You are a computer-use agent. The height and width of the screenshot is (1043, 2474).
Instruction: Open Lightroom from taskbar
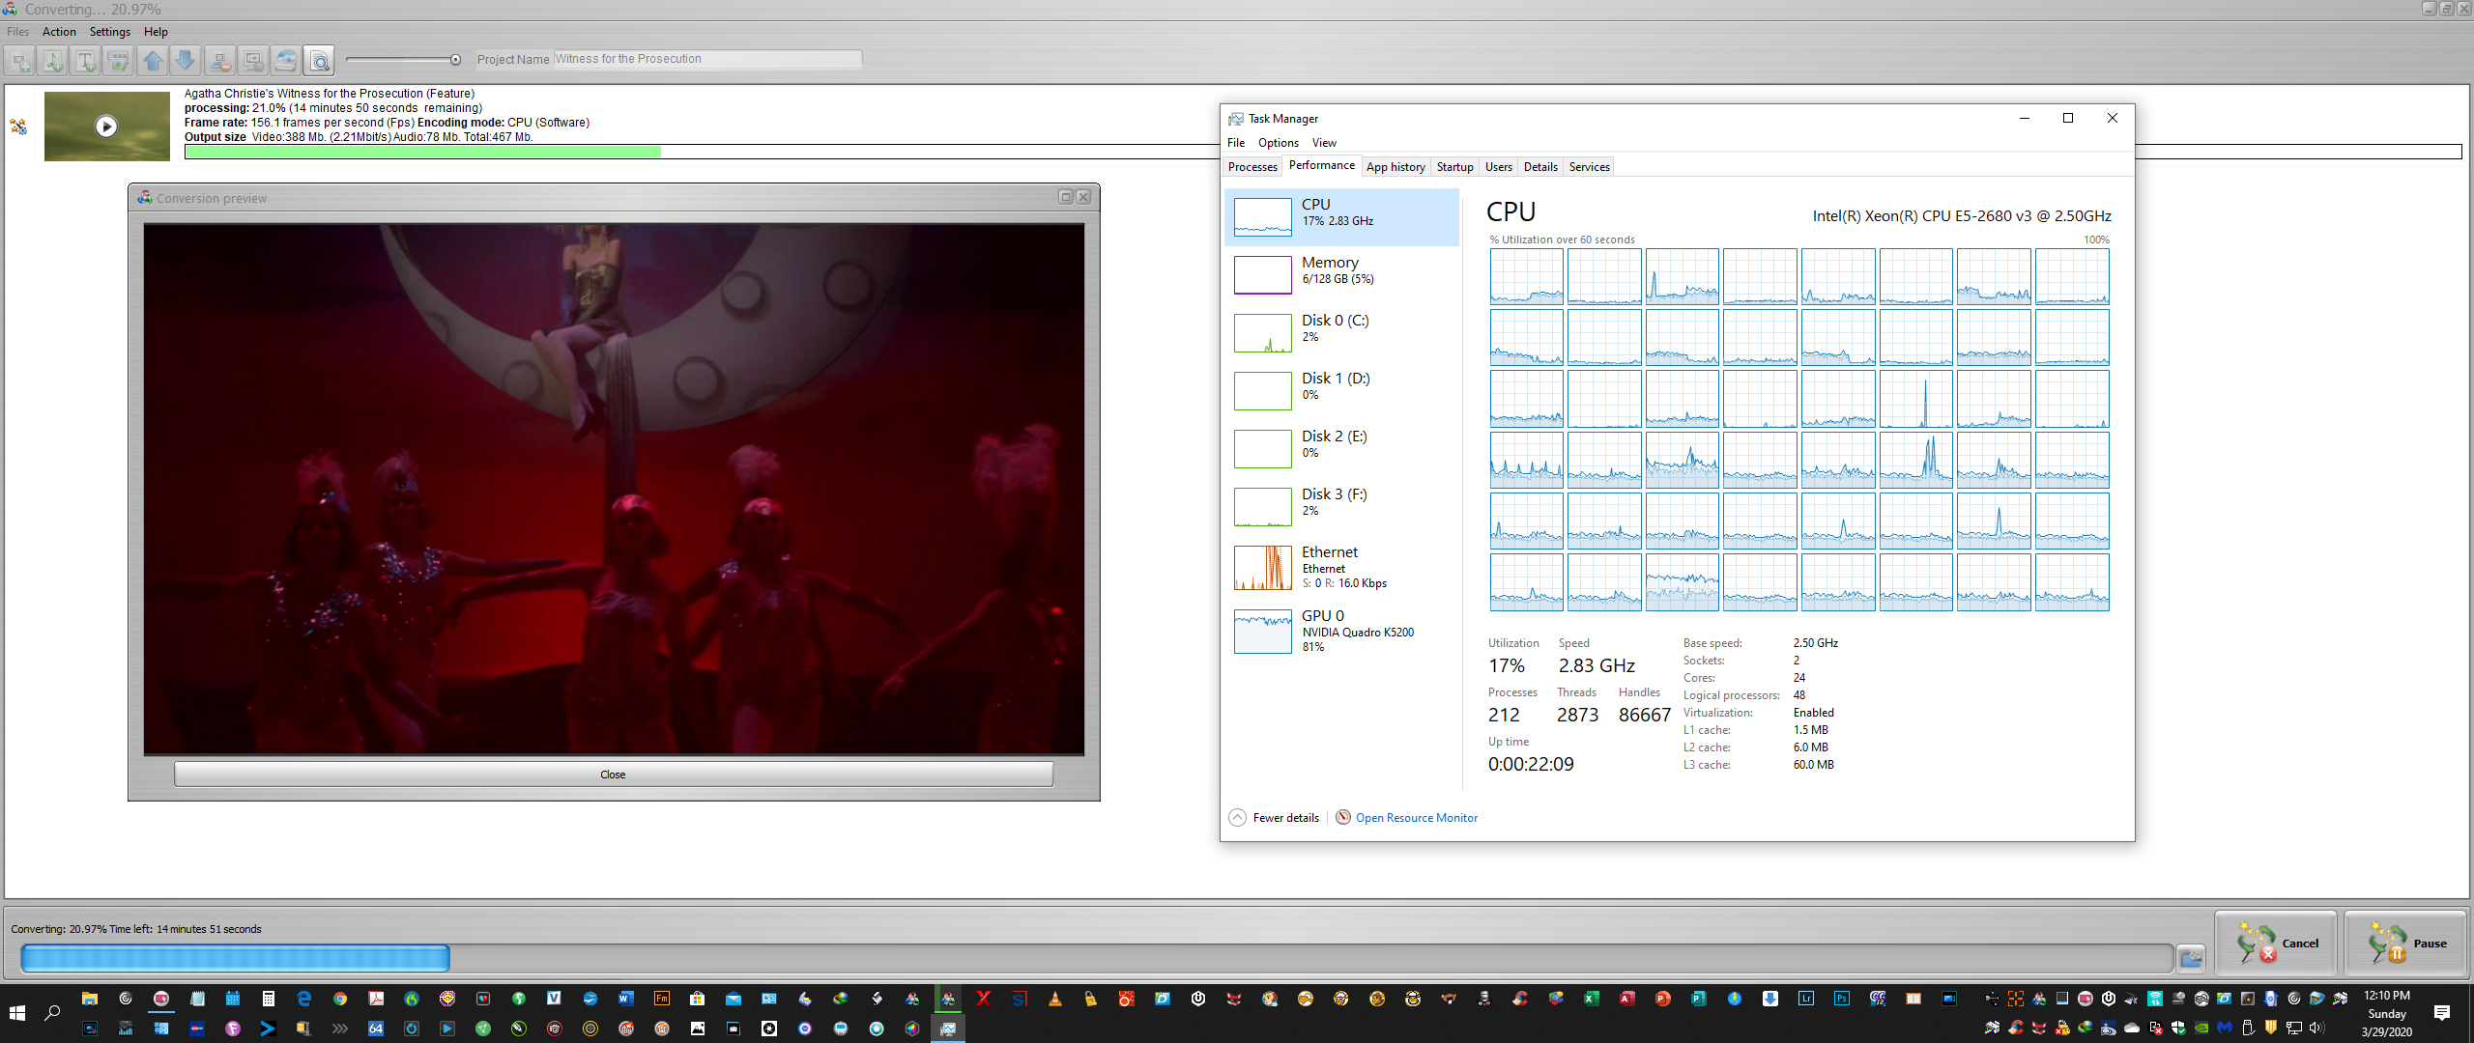tap(1805, 999)
